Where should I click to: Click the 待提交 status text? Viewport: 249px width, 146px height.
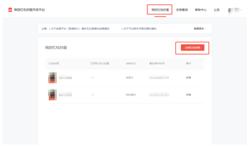coord(130,78)
